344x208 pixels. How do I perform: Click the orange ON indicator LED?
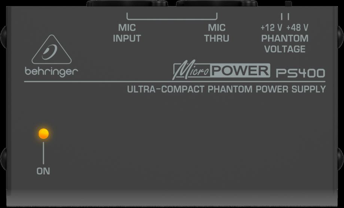[43, 134]
